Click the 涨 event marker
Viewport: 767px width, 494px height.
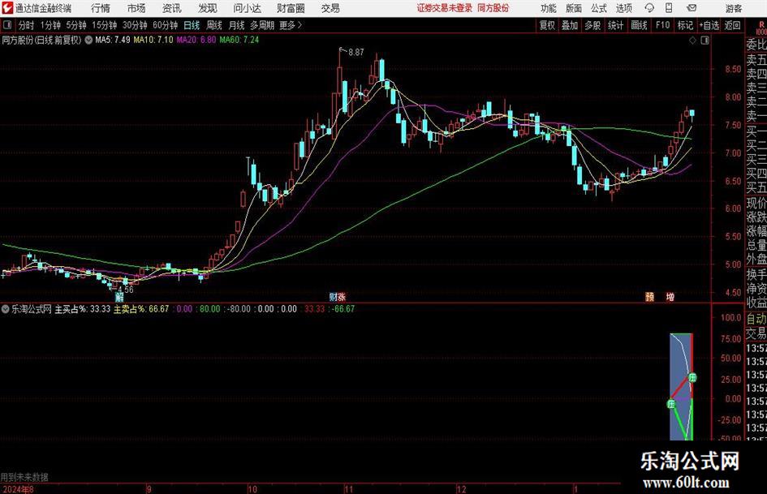click(342, 296)
